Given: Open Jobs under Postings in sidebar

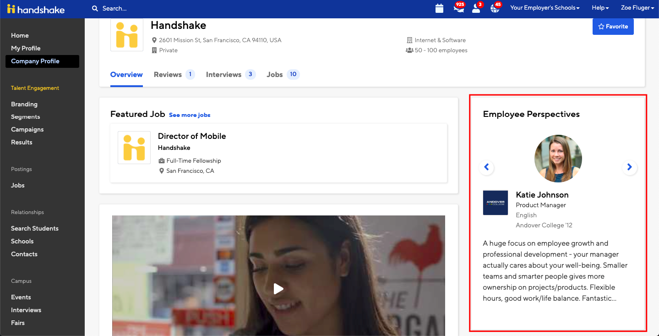Looking at the screenshot, I should 18,185.
